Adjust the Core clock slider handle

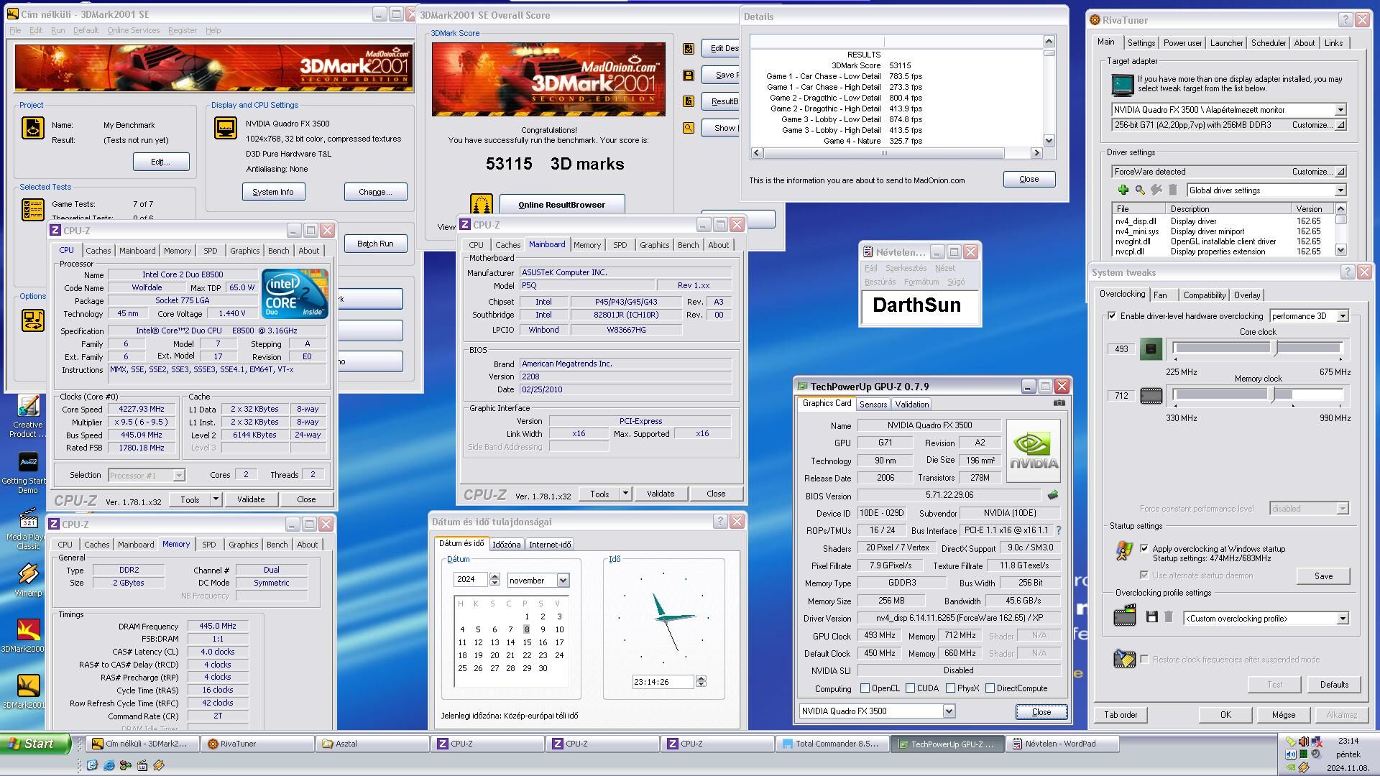click(1275, 348)
